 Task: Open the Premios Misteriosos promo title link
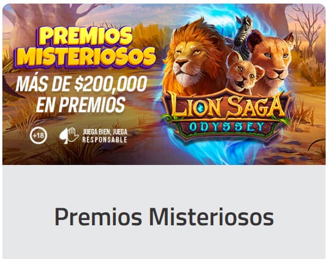click(x=164, y=216)
